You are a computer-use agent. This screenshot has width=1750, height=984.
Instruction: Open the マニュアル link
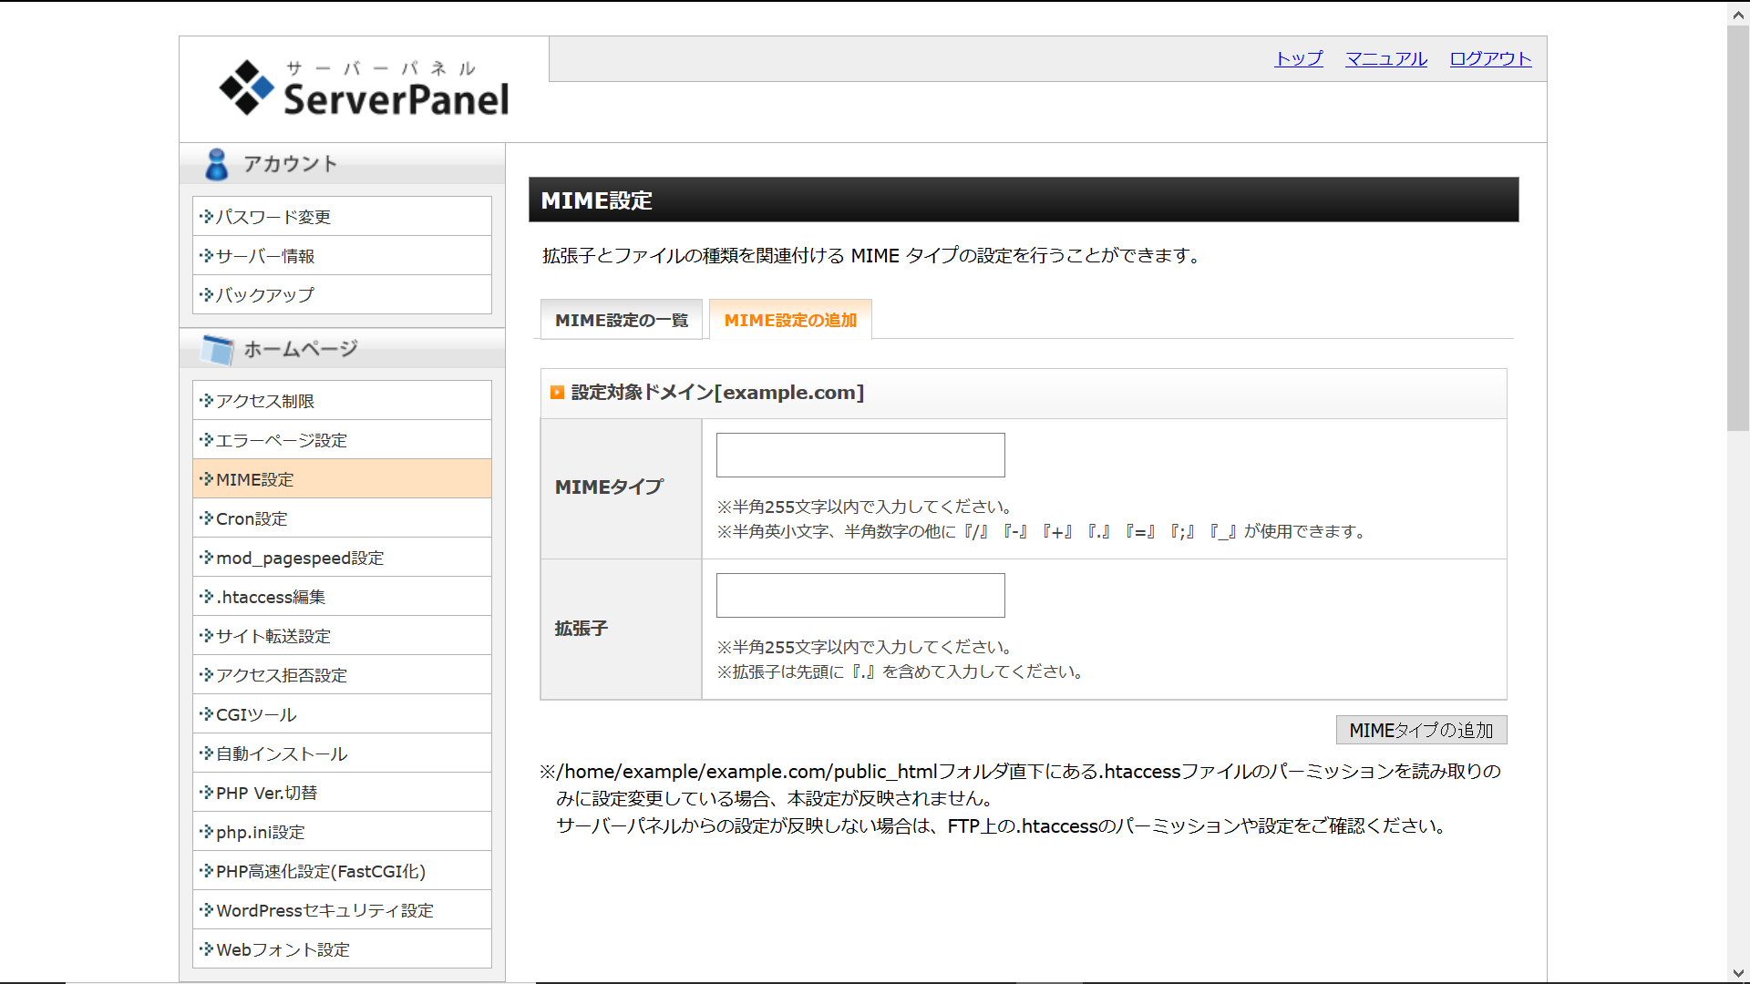click(x=1386, y=58)
